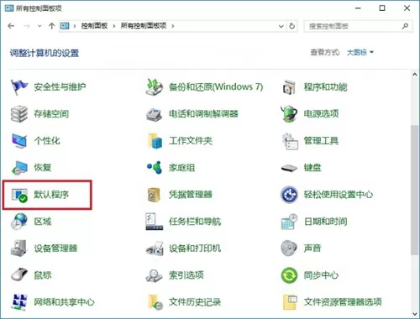420x319 pixels.
Task: Refresh the control panel view
Action: [292, 26]
